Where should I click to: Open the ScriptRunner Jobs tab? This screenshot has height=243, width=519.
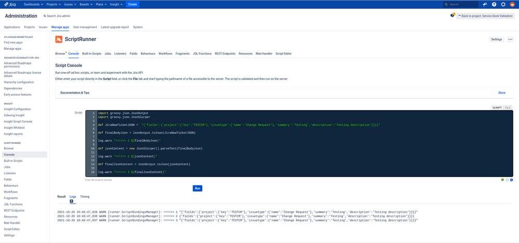pyautogui.click(x=108, y=53)
